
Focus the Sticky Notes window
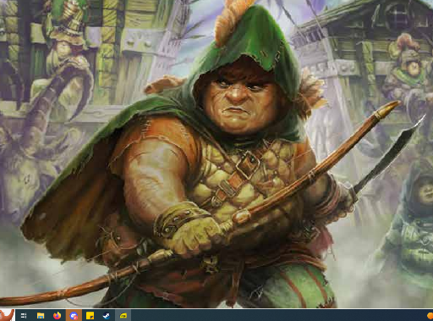(90, 315)
